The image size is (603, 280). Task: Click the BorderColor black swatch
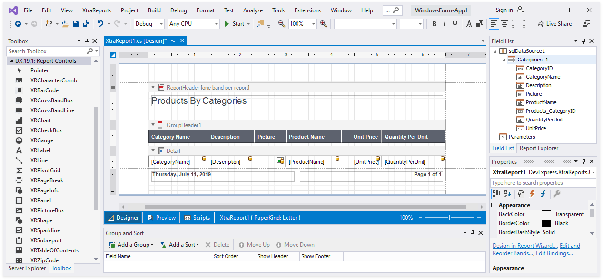click(x=546, y=223)
